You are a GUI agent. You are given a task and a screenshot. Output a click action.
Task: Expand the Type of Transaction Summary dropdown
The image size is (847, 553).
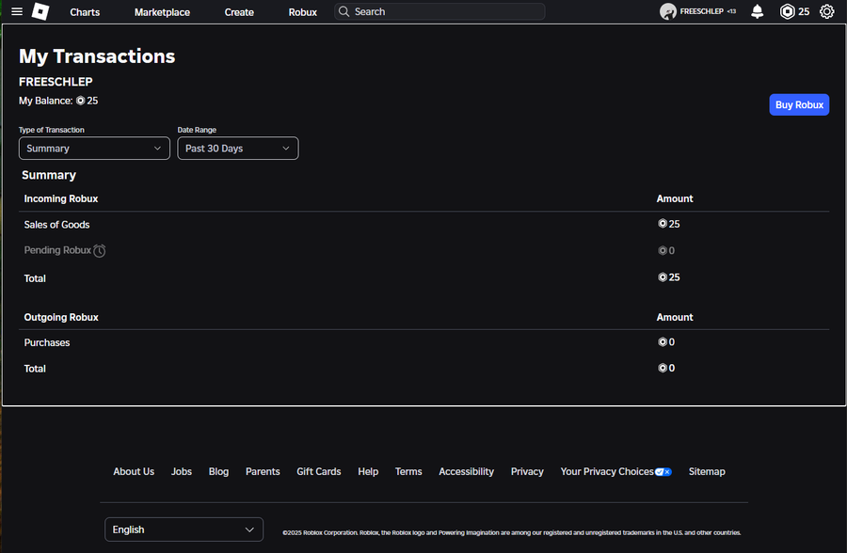[94, 148]
